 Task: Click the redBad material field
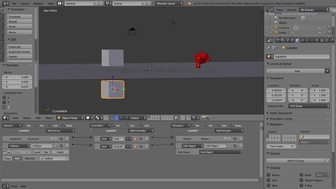(x=54, y=159)
